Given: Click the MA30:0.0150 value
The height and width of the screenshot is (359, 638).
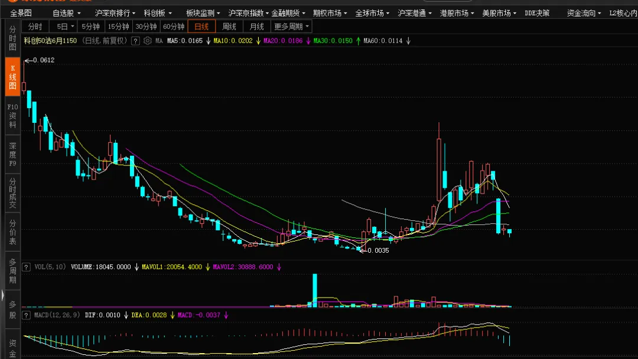Looking at the screenshot, I should click(333, 41).
